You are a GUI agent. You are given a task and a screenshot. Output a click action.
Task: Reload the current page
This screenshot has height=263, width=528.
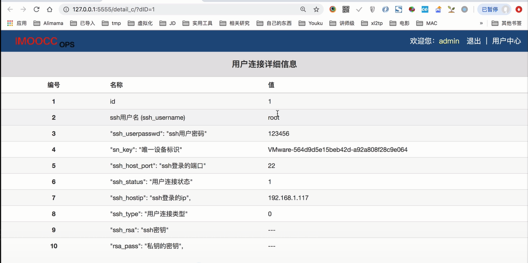pyautogui.click(x=36, y=9)
